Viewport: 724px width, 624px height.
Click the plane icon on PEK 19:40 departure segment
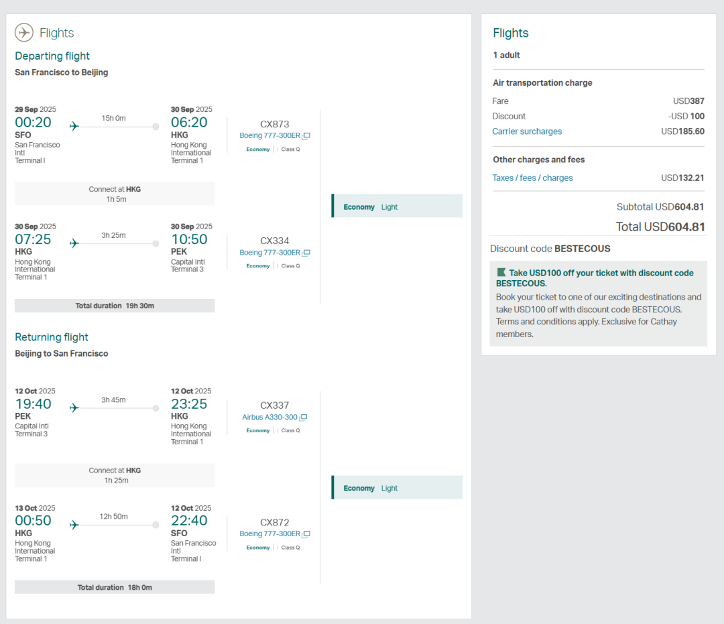[74, 408]
